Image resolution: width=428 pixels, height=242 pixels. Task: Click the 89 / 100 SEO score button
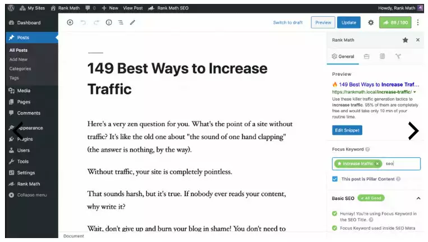(x=395, y=22)
